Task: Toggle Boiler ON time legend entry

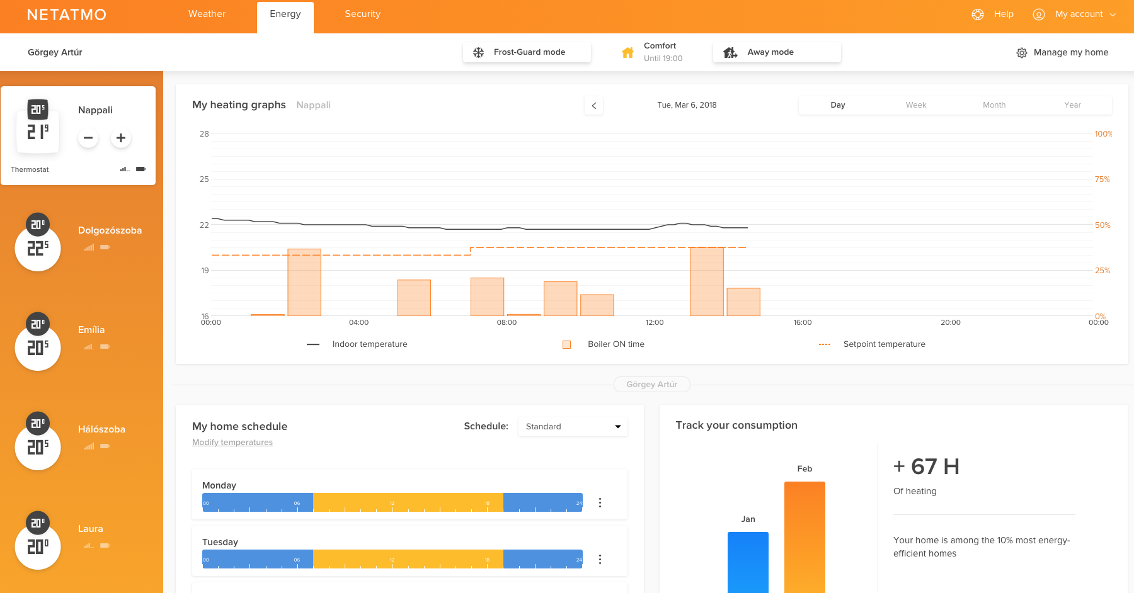Action: 604,344
